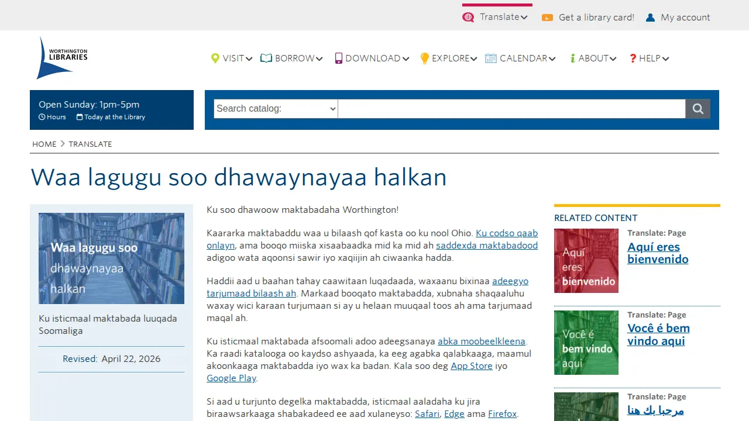Click the Translate globe icon
This screenshot has height=421, width=749.
pyautogui.click(x=468, y=18)
